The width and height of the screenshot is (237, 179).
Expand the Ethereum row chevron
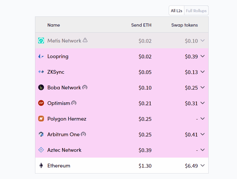[203, 165]
